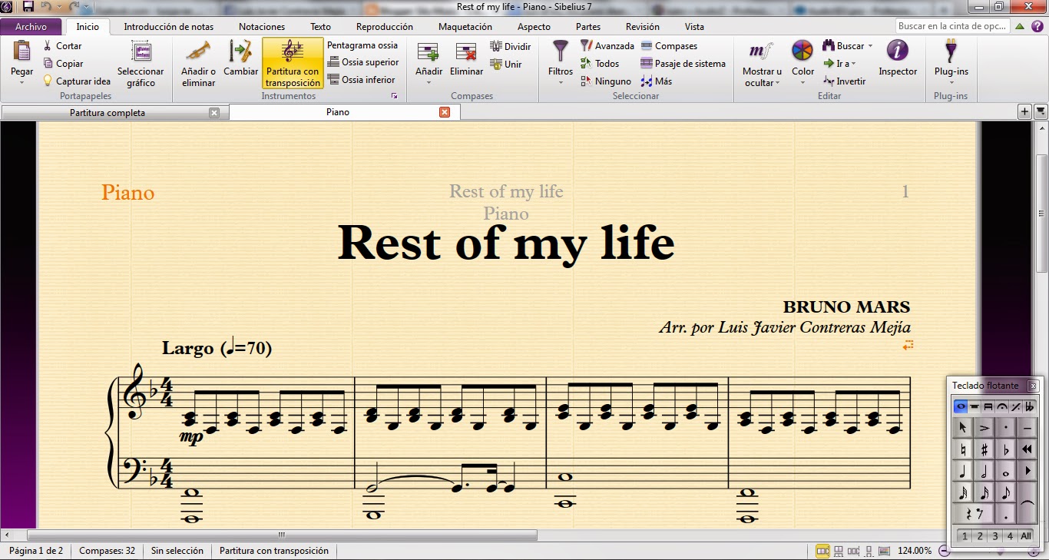Click the Pegar clipboard icon
The image size is (1049, 560).
coord(22,51)
